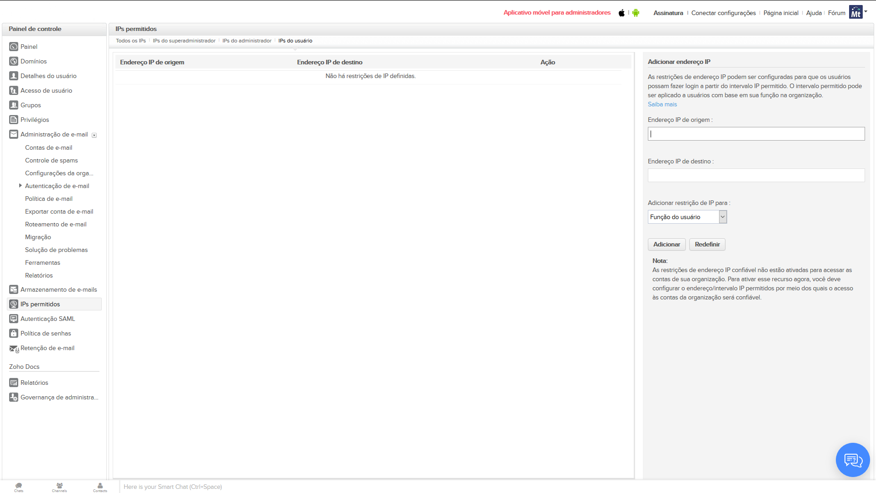
Task: Click the Adicionar button
Action: point(667,244)
